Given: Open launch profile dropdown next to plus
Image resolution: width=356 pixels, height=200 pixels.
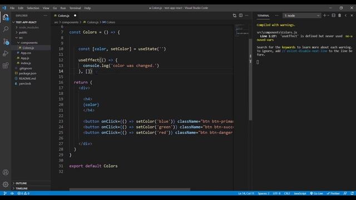Looking at the screenshot, I should [328, 16].
